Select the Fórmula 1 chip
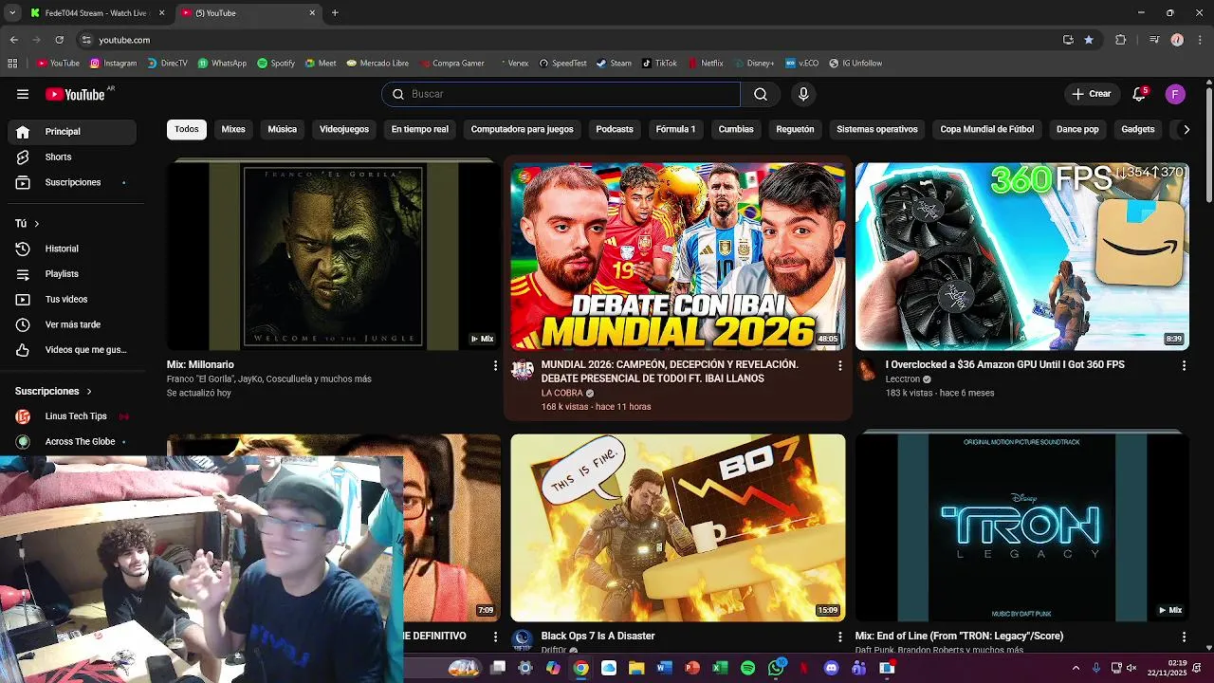 [x=676, y=129]
